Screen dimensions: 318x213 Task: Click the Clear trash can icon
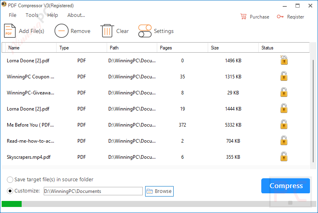pos(107,31)
